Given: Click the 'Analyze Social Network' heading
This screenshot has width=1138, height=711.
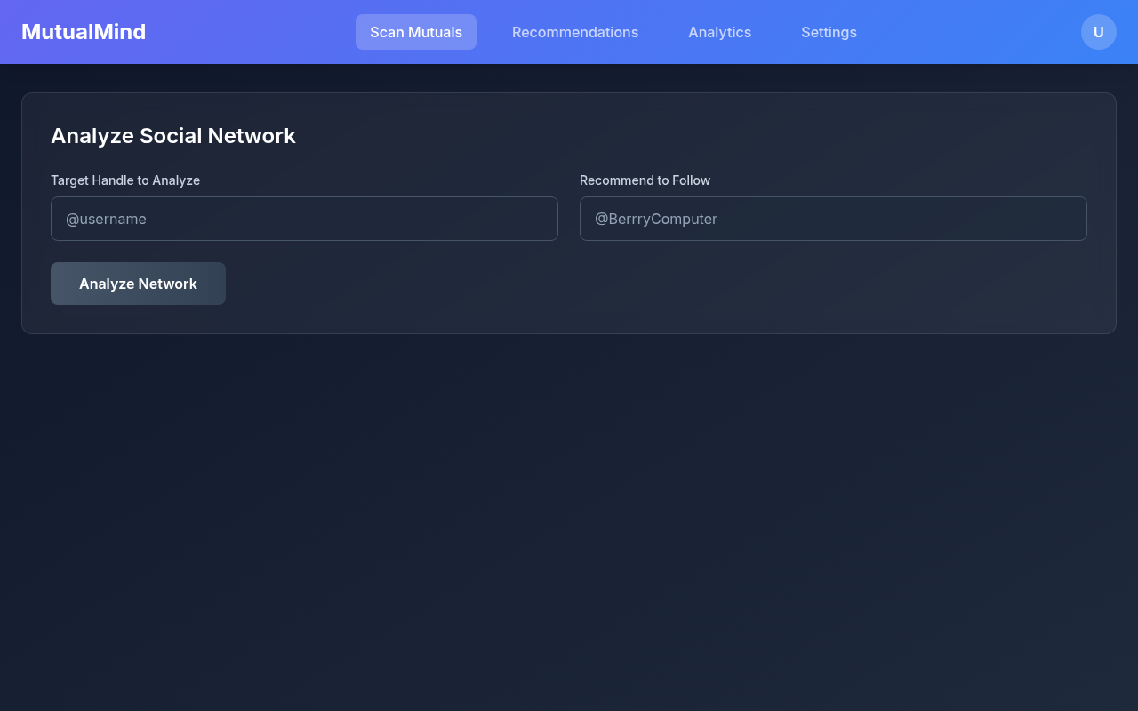Looking at the screenshot, I should pos(173,136).
